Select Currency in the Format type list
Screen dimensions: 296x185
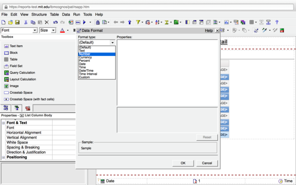(86, 58)
